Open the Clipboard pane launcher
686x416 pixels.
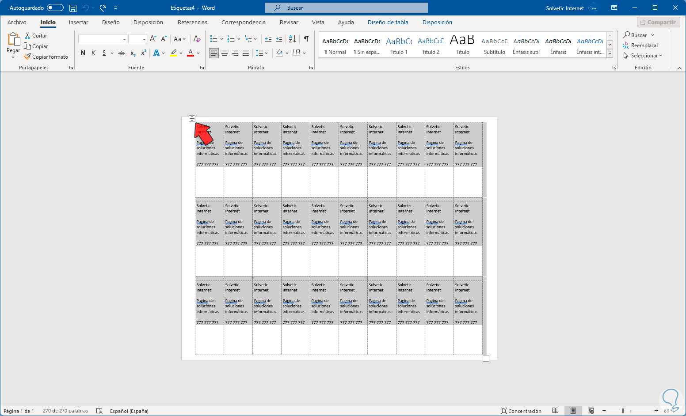coord(71,68)
